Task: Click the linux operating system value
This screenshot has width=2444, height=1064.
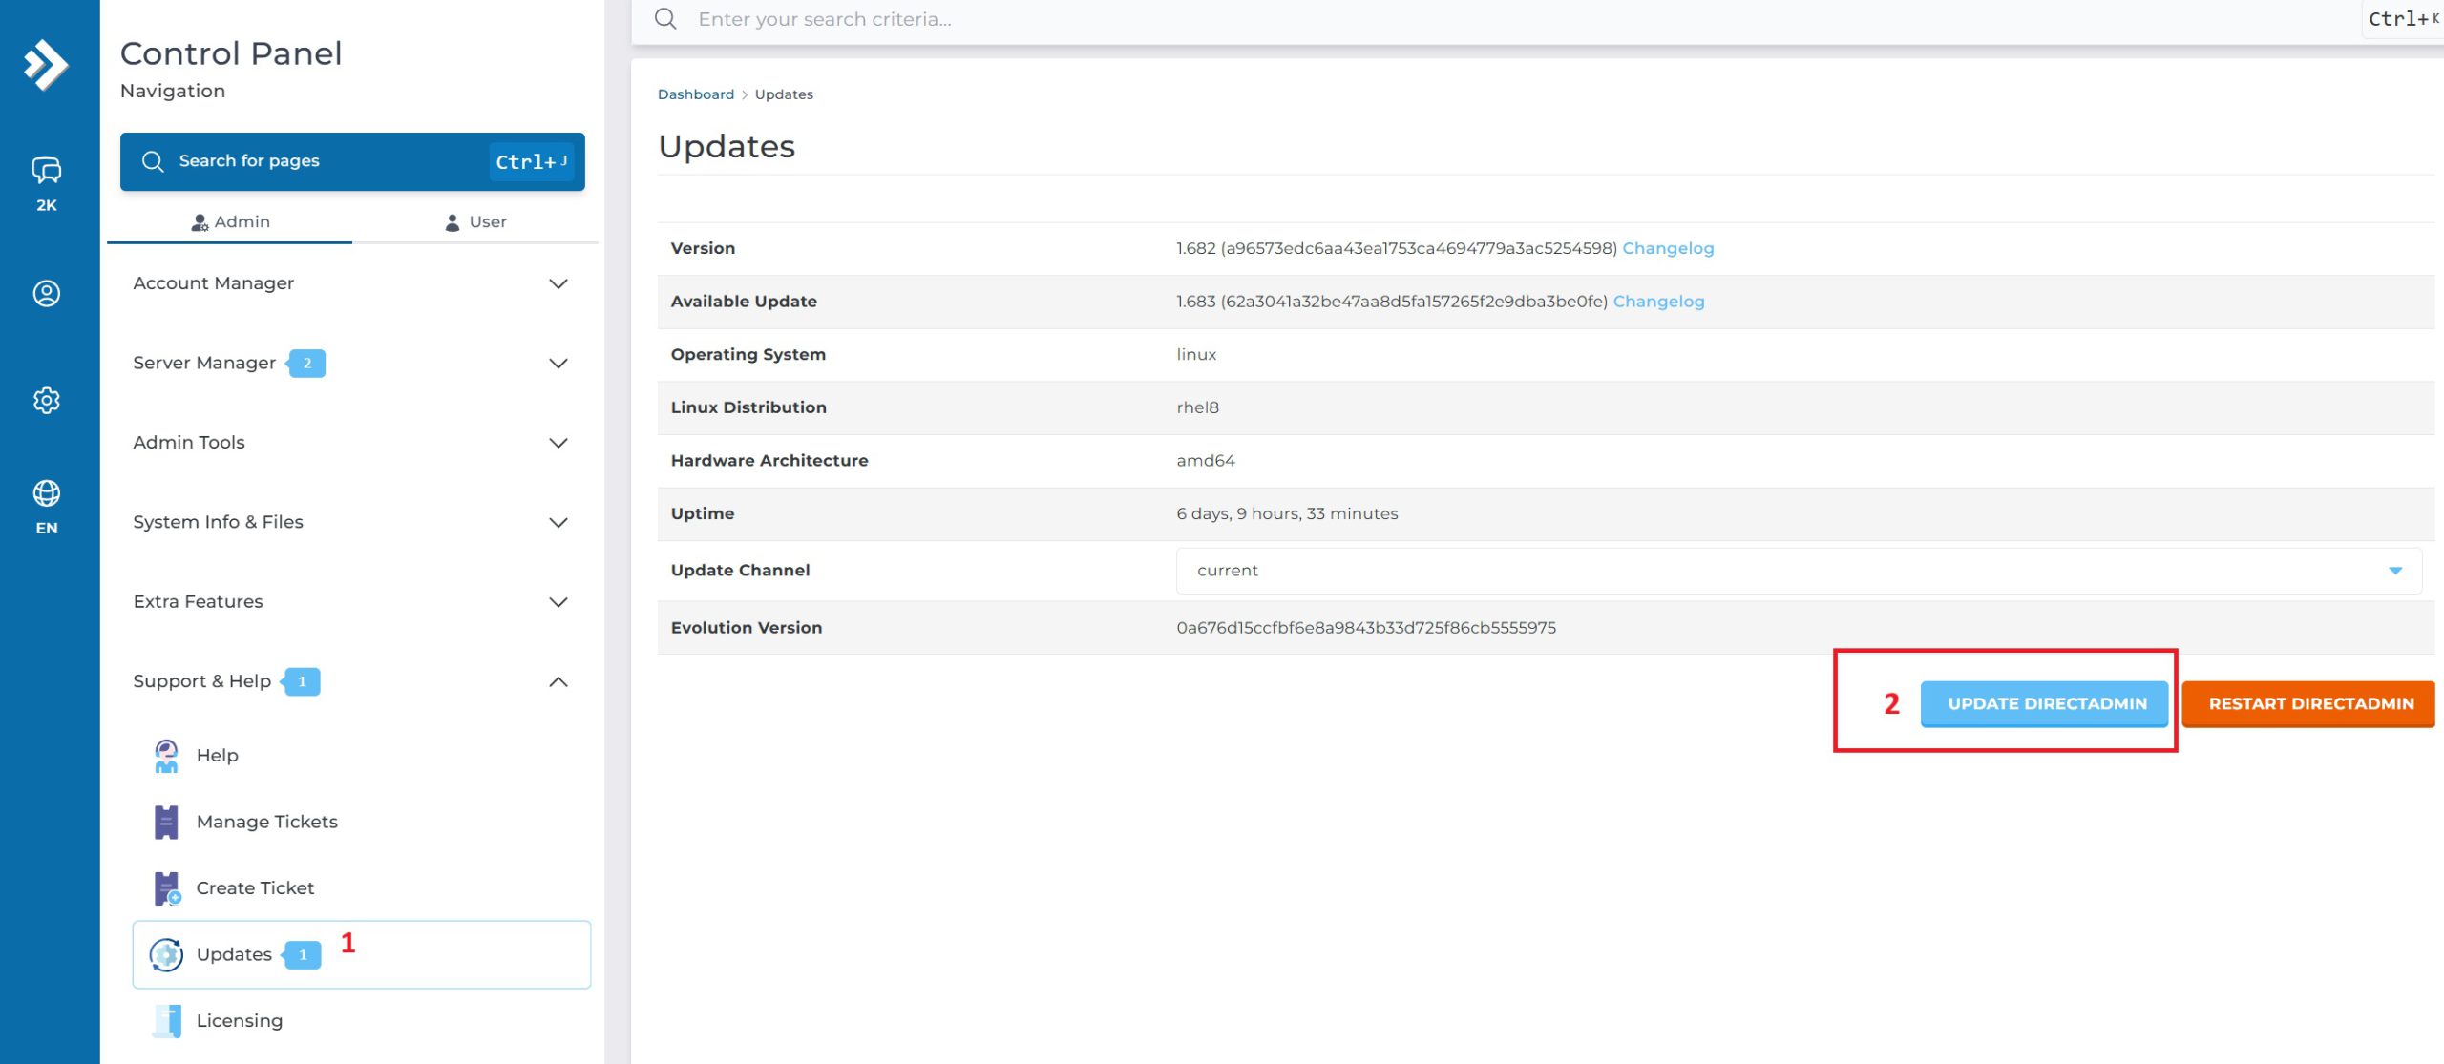Action: (x=1196, y=354)
